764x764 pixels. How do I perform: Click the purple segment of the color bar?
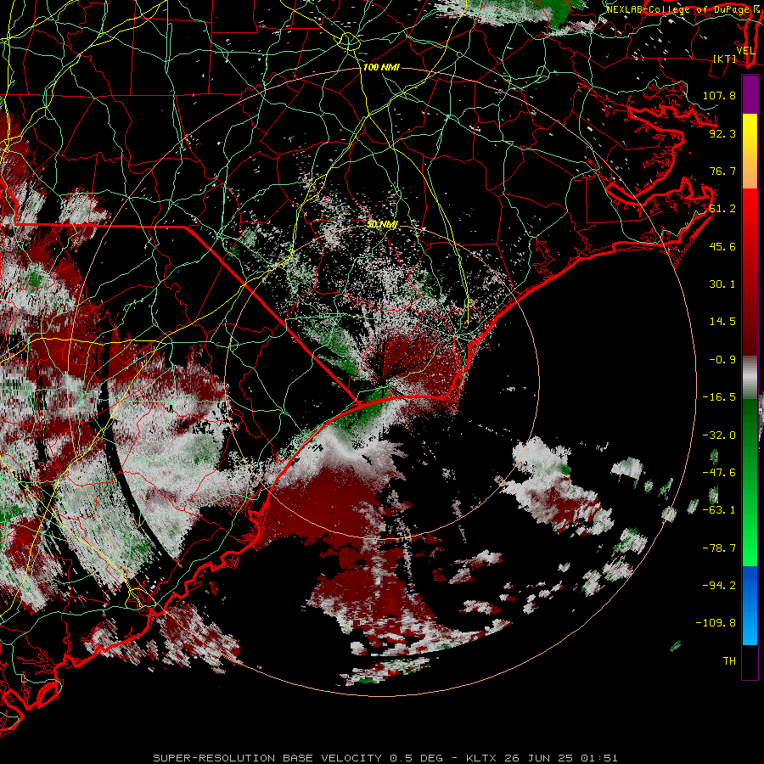(750, 94)
